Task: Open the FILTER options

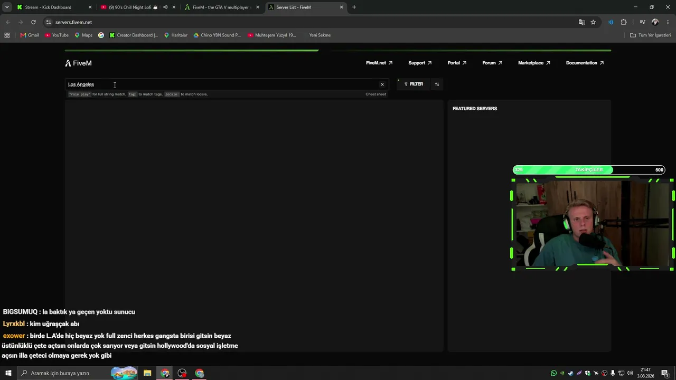Action: click(414, 84)
